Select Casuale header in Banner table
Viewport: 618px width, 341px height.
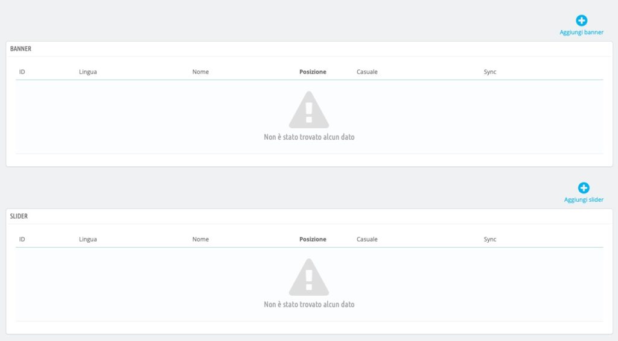coord(367,72)
